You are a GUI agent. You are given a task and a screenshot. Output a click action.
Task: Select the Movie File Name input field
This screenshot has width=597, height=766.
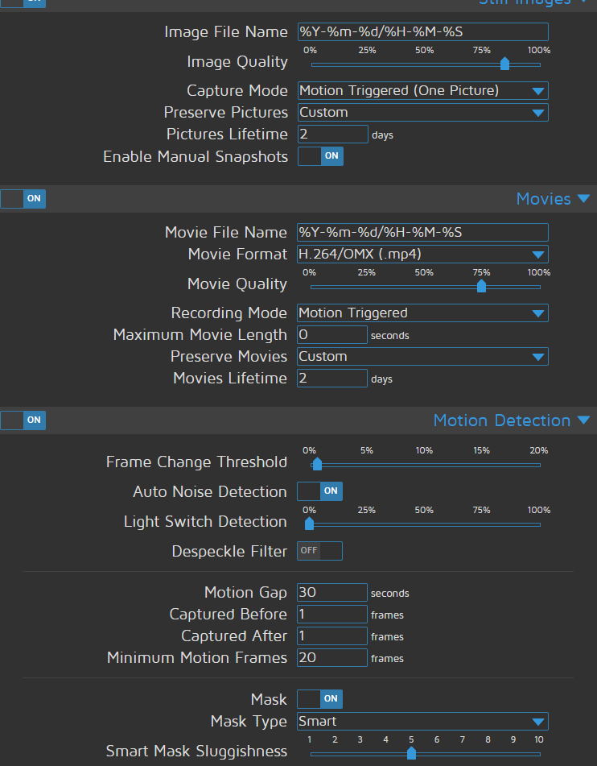[x=422, y=232]
